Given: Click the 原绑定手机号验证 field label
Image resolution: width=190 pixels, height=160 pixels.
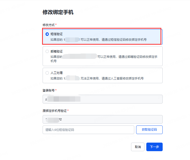Looking at the screenshot, I should pyautogui.click(x=55, y=111).
